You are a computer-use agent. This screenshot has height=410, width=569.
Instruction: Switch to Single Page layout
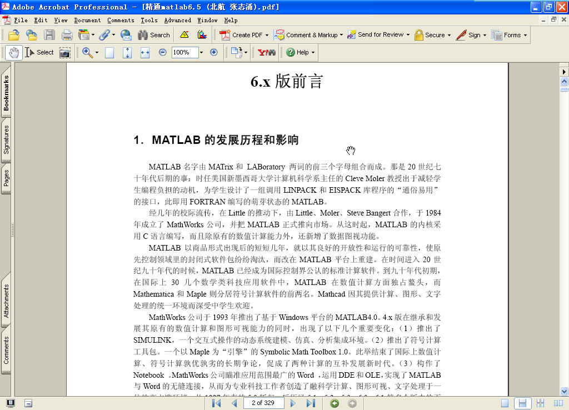tap(505, 403)
